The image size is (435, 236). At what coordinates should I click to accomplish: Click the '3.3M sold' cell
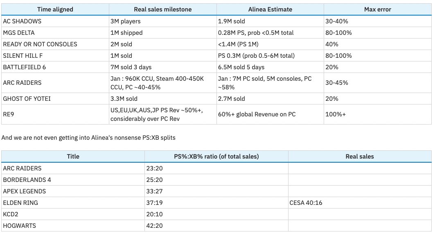163,99
